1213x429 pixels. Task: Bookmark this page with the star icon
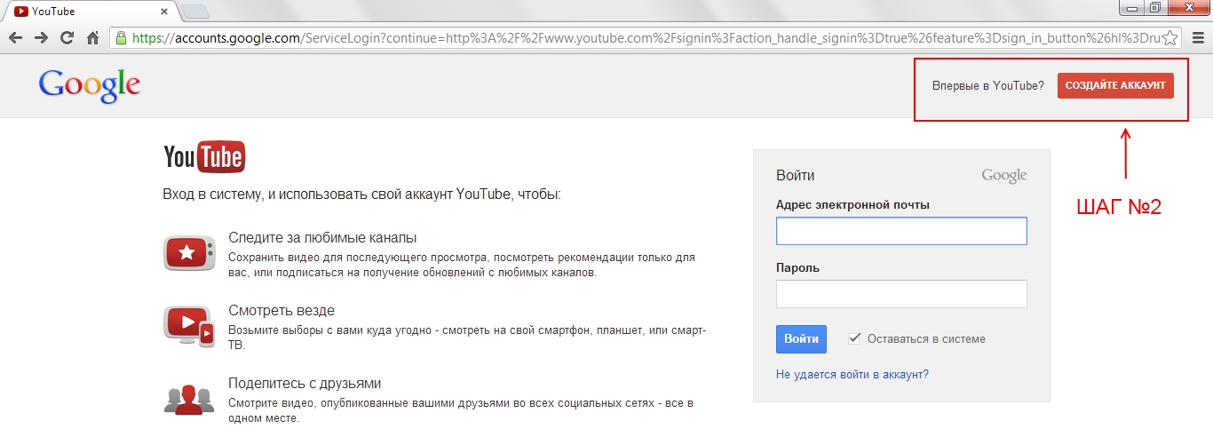tap(1170, 38)
